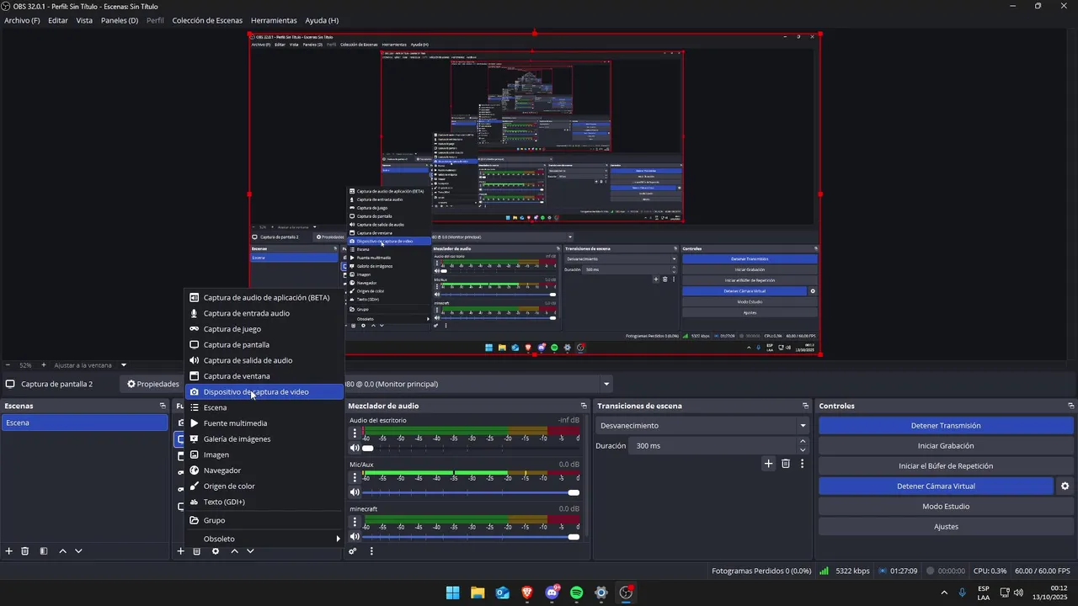Open File Explorer from the taskbar

[478, 593]
